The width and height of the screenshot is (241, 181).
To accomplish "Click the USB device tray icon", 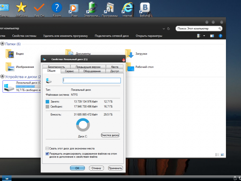I will pos(235,178).
